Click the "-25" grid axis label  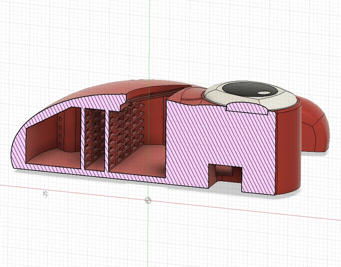coord(45,194)
